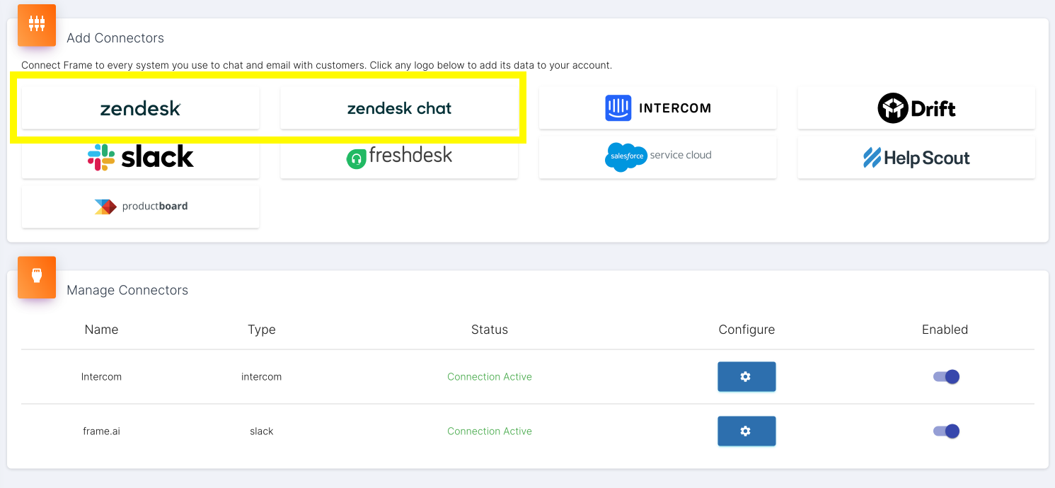
Task: Select the Help Scout connector logo
Action: 916,157
